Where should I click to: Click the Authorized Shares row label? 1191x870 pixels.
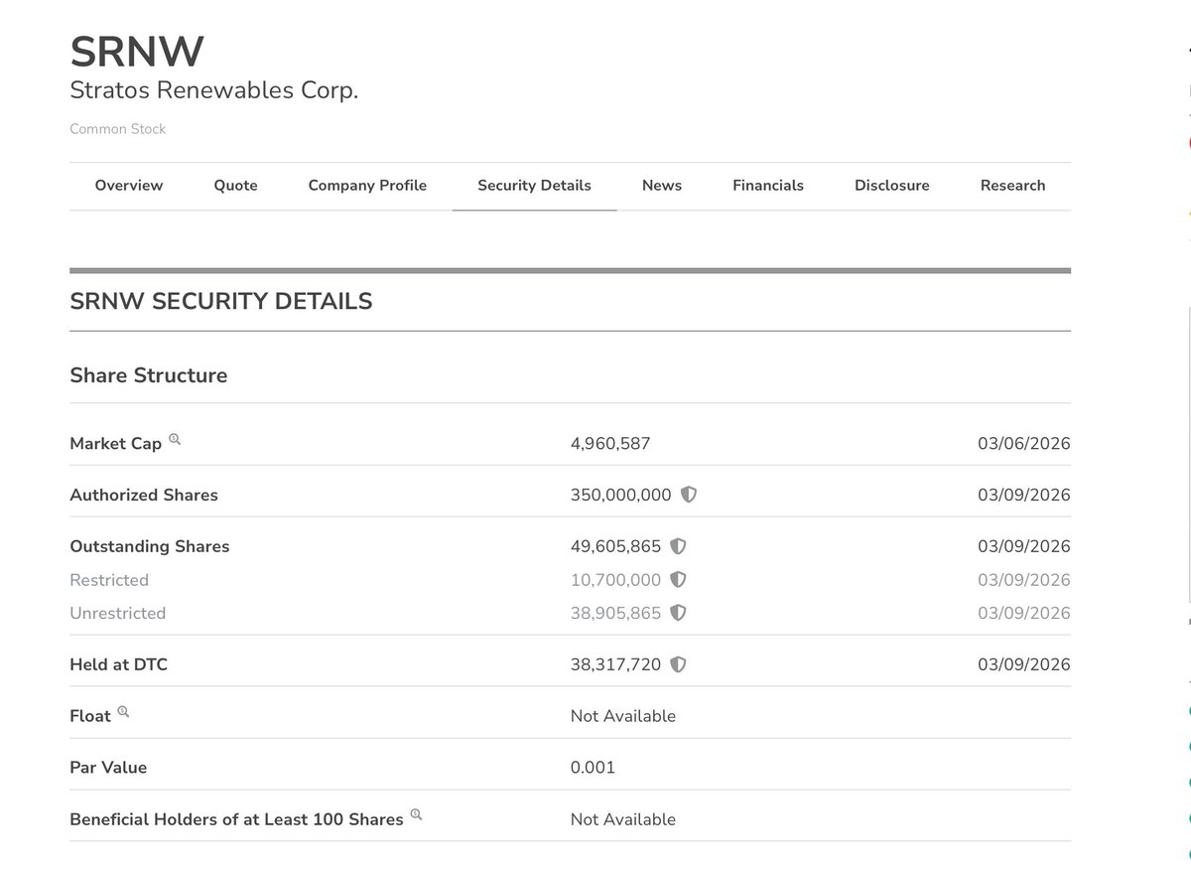144,495
